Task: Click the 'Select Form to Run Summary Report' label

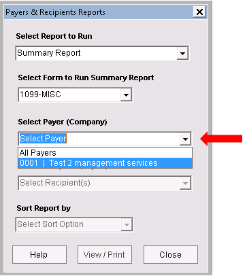Action: 86,77
